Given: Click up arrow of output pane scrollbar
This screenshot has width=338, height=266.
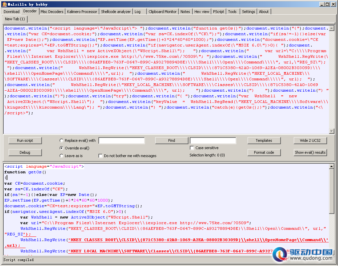Looking at the screenshot, I should coord(332,166).
